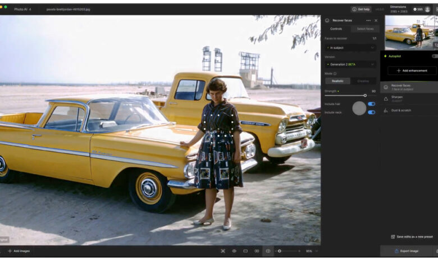Open the 'In subject' faces dropdown
Screen dimensions: 438x263
(x=350, y=48)
